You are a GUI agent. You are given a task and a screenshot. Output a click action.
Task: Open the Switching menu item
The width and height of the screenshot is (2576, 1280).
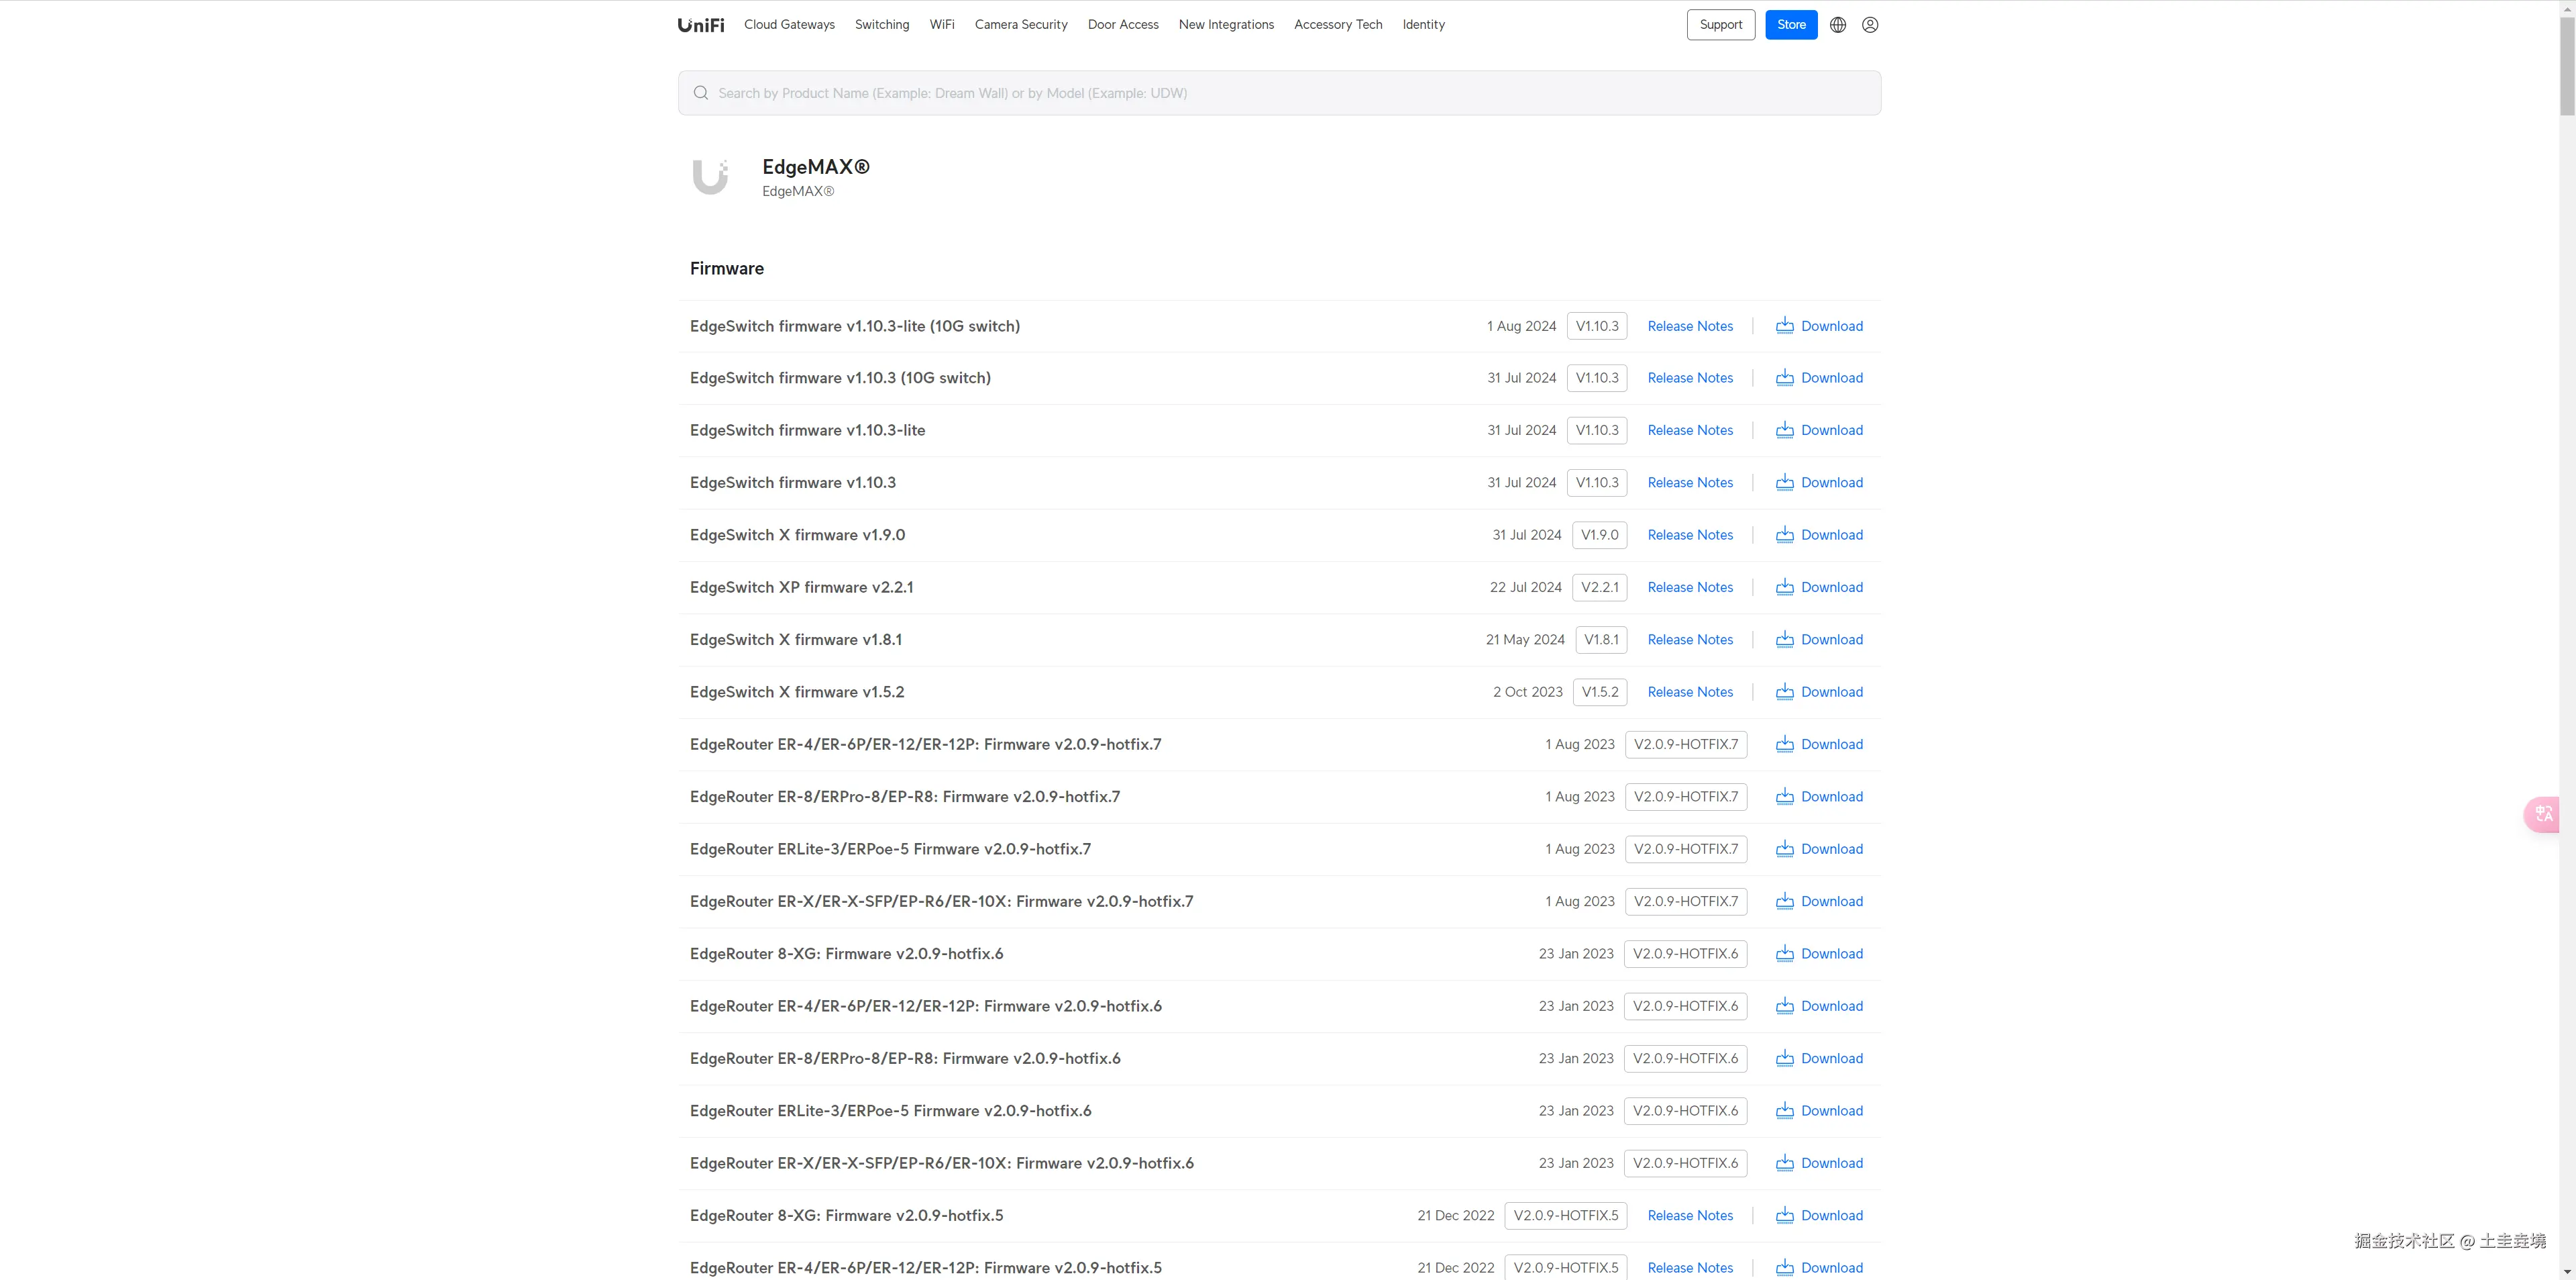coord(881,25)
